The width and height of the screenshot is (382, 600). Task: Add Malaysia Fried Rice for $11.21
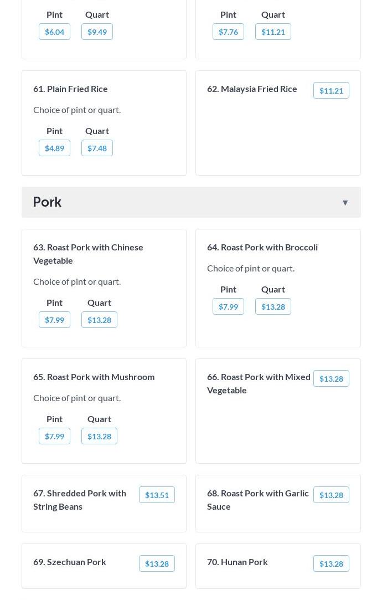tap(331, 90)
